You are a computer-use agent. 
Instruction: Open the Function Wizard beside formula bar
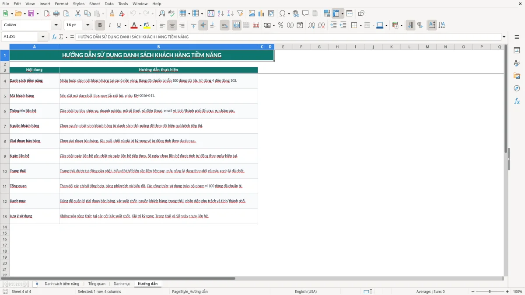coord(55,37)
